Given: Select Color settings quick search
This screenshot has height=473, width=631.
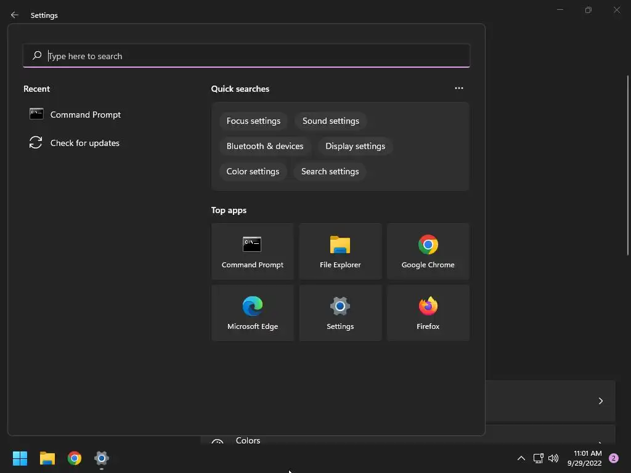Looking at the screenshot, I should pyautogui.click(x=253, y=172).
